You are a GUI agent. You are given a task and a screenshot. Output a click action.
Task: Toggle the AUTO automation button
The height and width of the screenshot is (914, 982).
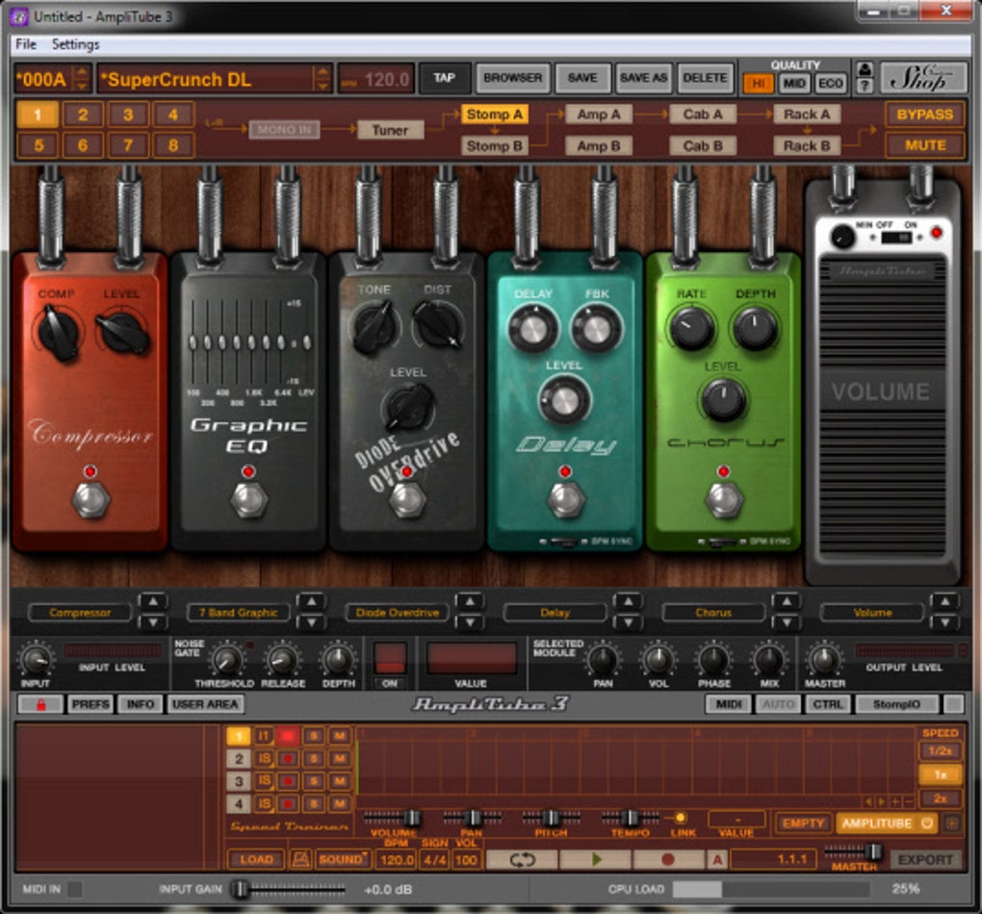[x=779, y=704]
